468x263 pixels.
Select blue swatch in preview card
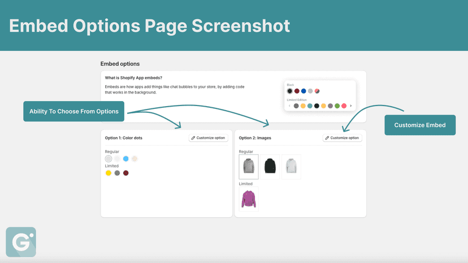point(304,91)
